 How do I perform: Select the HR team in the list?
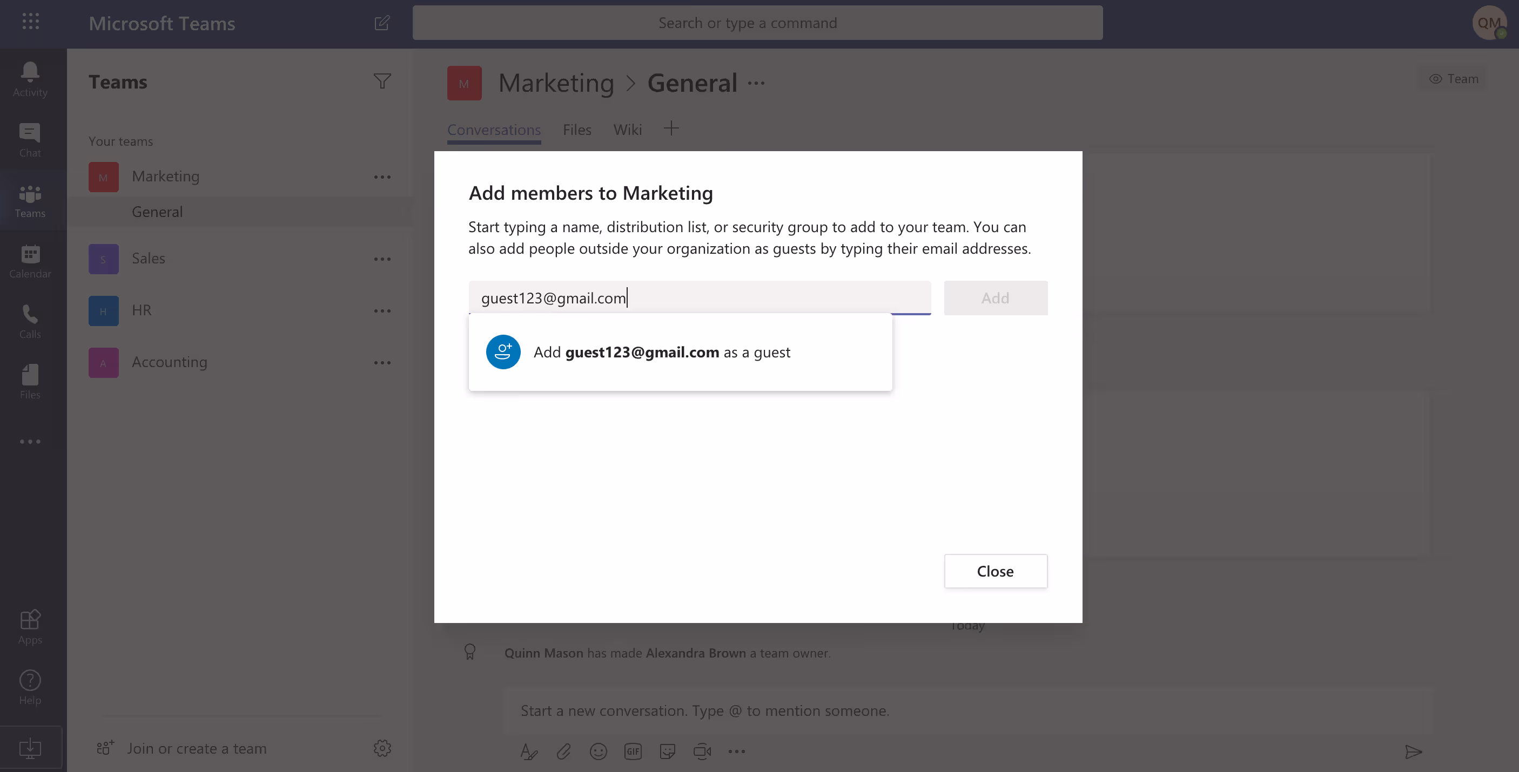point(142,310)
